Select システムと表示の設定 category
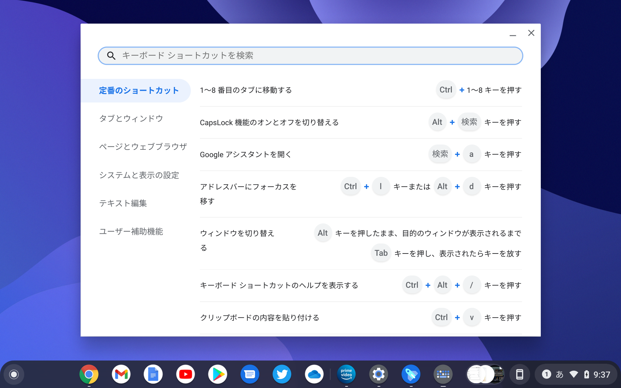Image resolution: width=621 pixels, height=388 pixels. point(139,175)
